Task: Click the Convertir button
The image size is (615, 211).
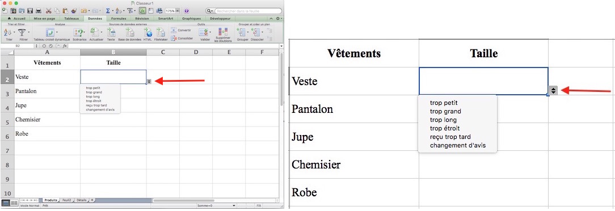Action: [x=181, y=30]
